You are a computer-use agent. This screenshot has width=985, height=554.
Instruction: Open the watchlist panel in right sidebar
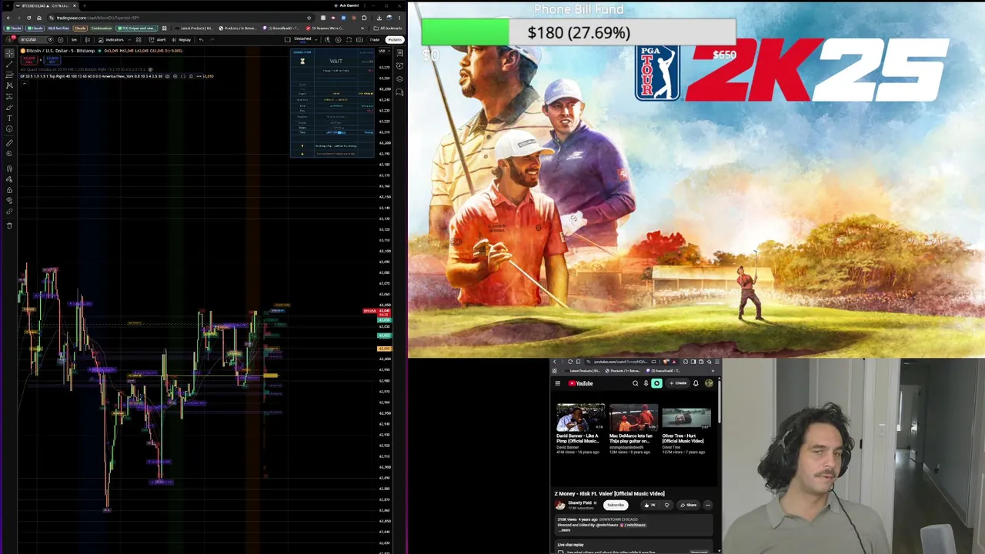coord(400,52)
